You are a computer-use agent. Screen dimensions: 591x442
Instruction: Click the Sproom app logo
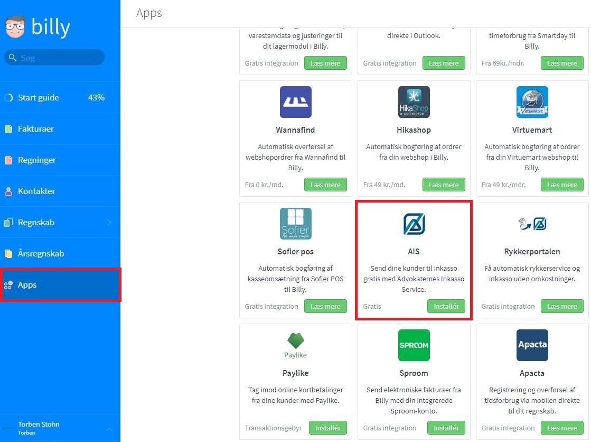(414, 345)
